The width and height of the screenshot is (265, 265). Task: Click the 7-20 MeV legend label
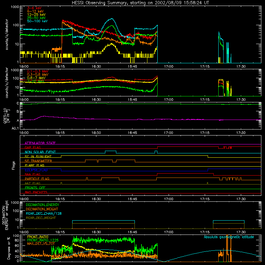coord(36,81)
